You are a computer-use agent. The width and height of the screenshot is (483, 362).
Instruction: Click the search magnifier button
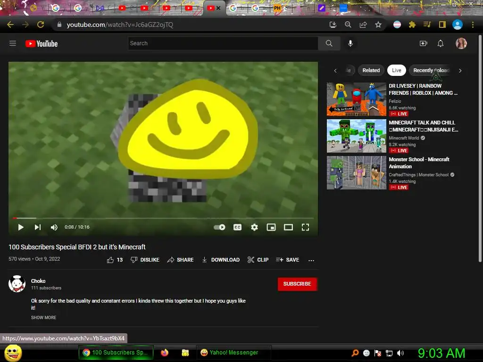tap(329, 43)
